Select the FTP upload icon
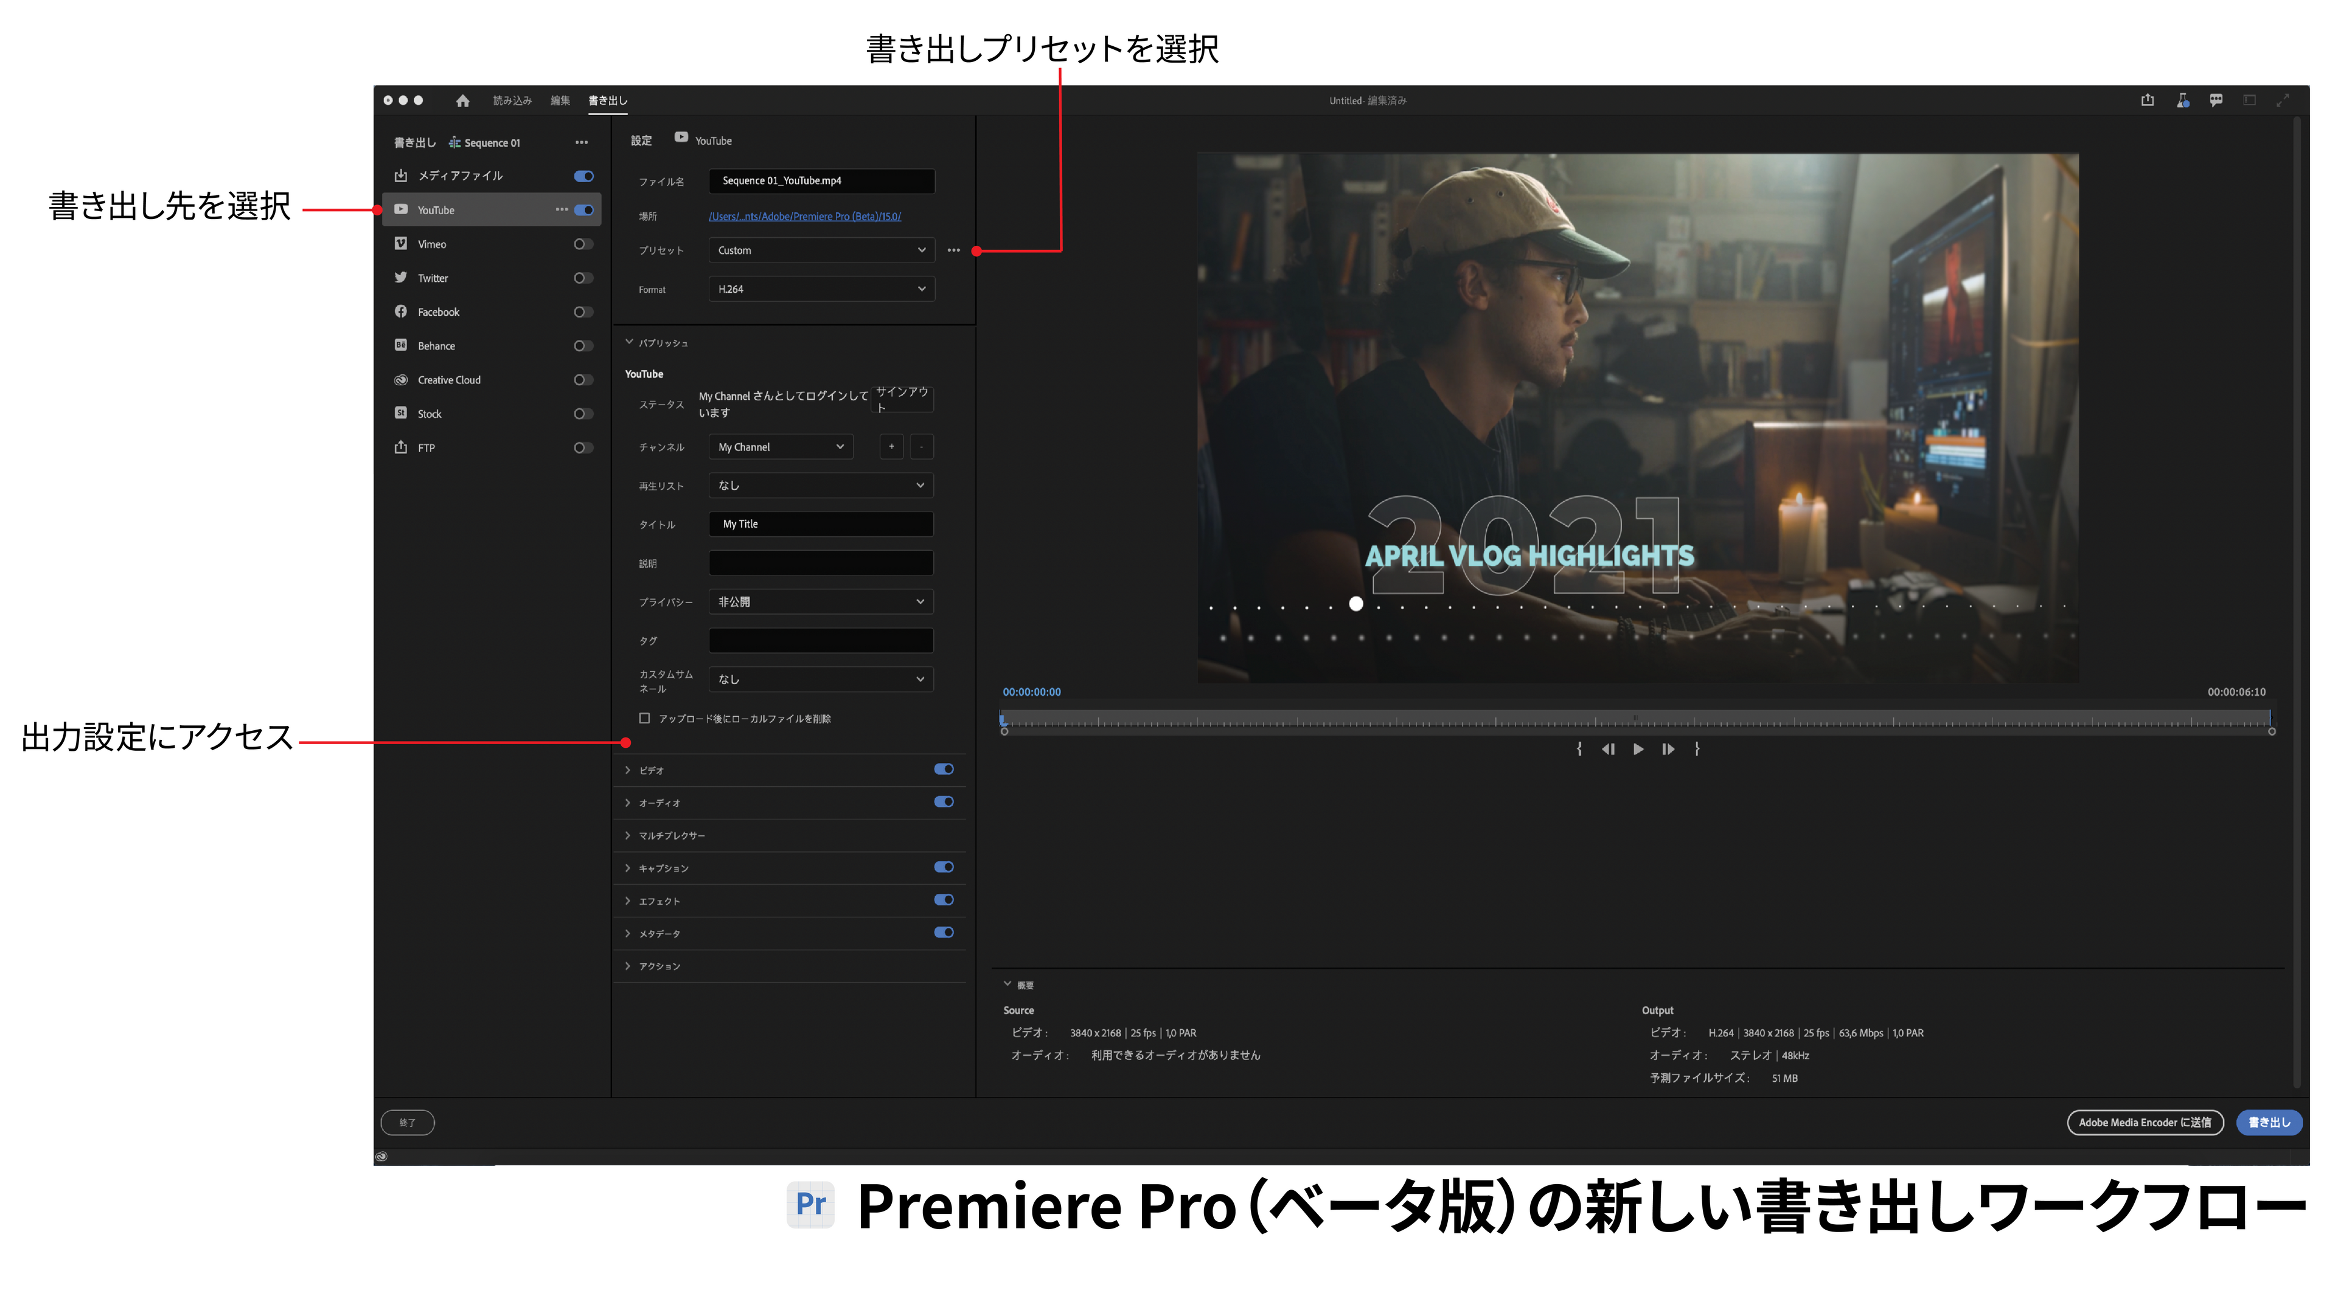Image resolution: width=2338 pixels, height=1293 pixels. coord(401,447)
